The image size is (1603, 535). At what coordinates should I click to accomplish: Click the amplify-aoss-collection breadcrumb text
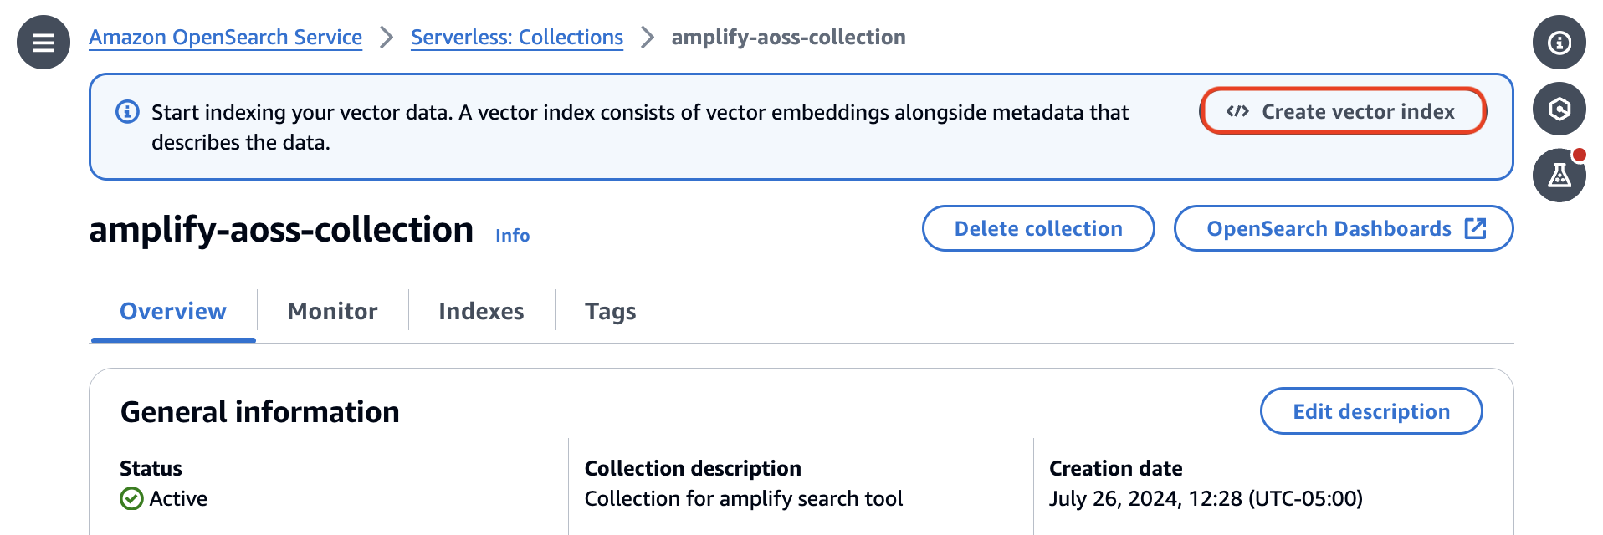pyautogui.click(x=789, y=37)
